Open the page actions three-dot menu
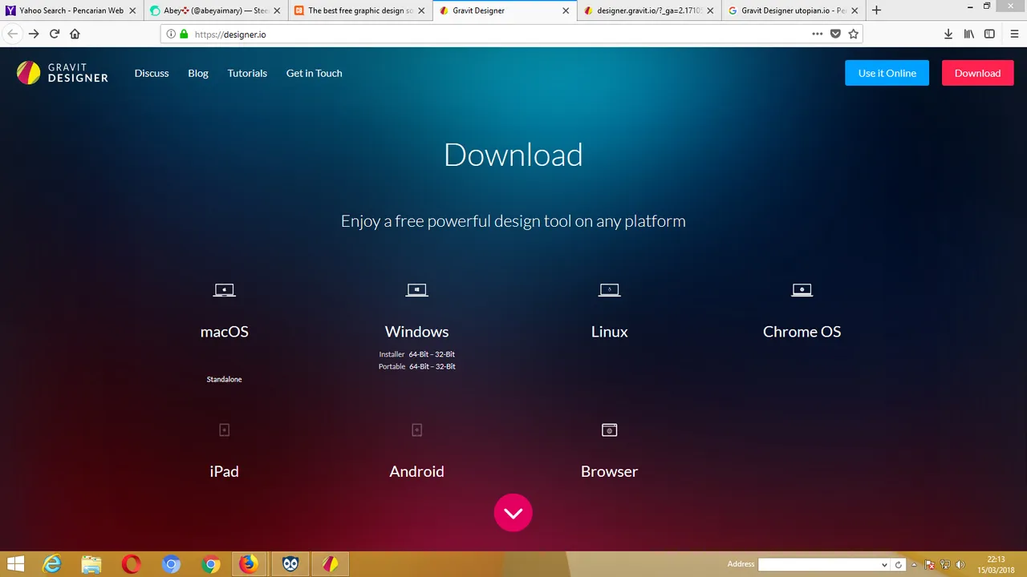The height and width of the screenshot is (577, 1027). coord(817,34)
